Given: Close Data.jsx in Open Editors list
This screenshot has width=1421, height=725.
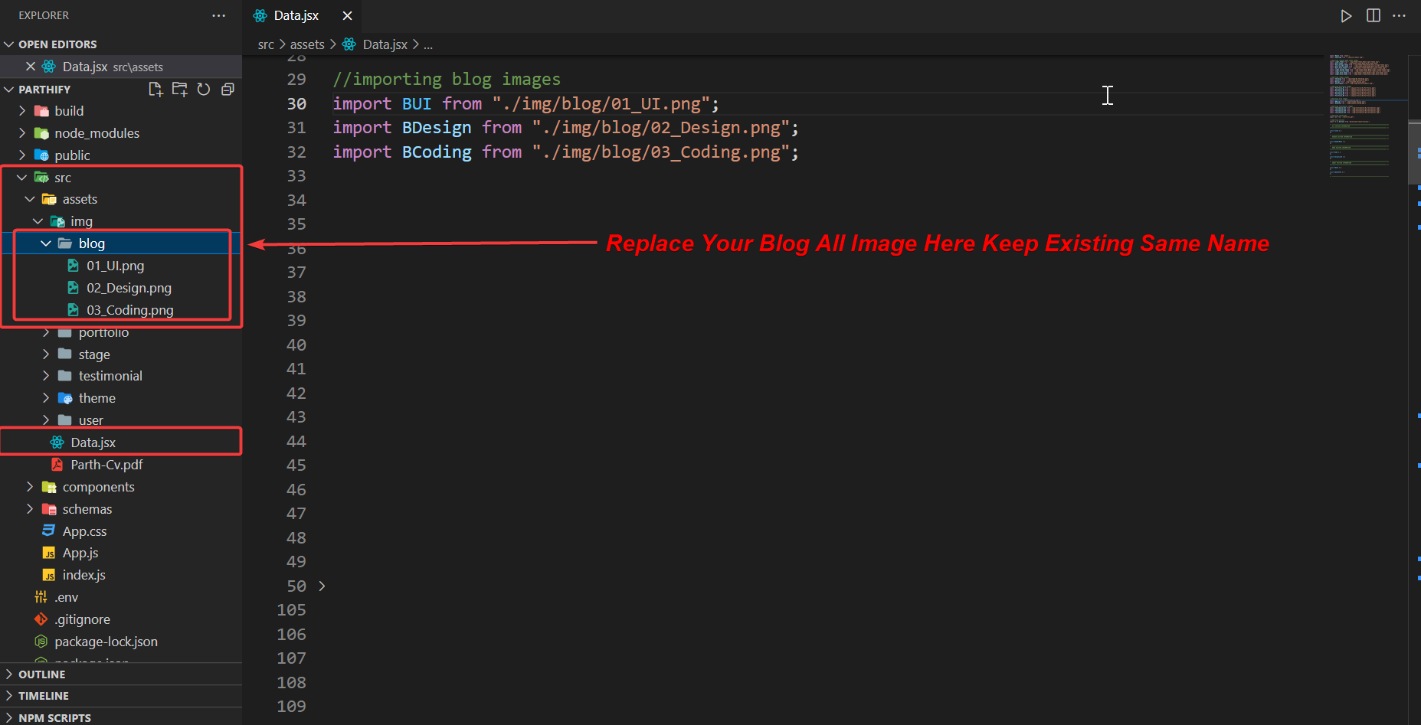Looking at the screenshot, I should pyautogui.click(x=31, y=67).
